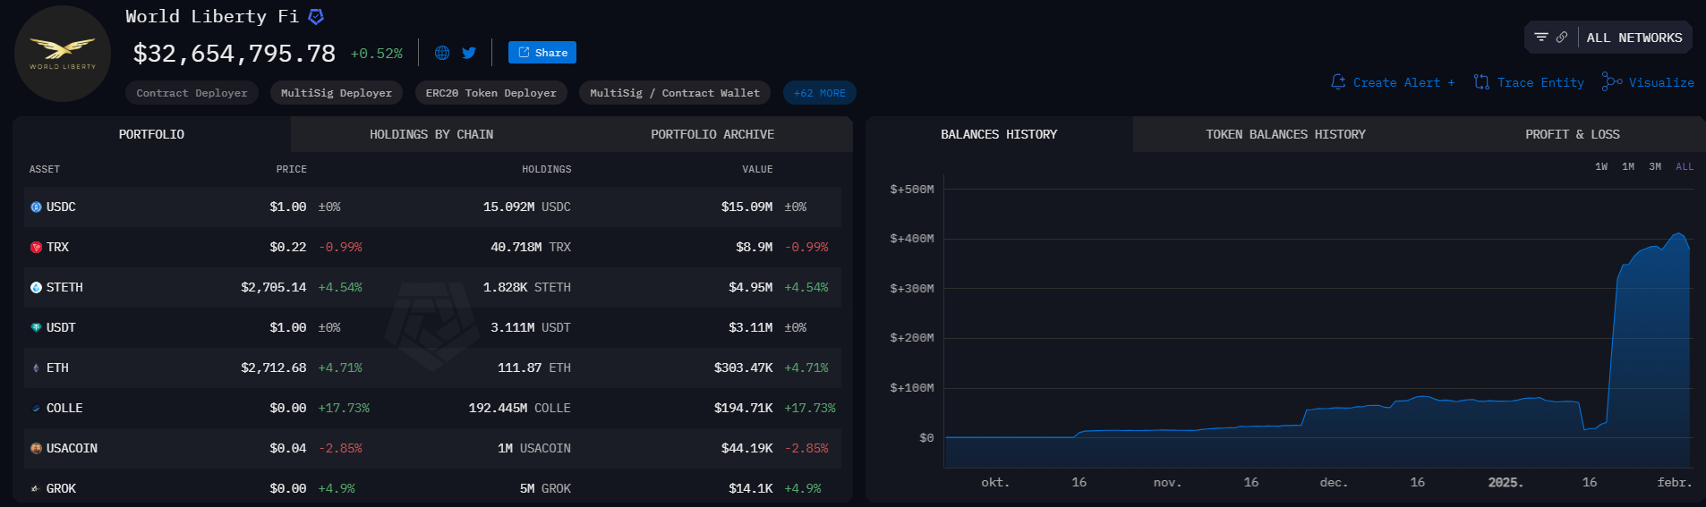Click the $303.47K ETH value
Image resolution: width=1706 pixels, height=507 pixels.
click(x=744, y=368)
